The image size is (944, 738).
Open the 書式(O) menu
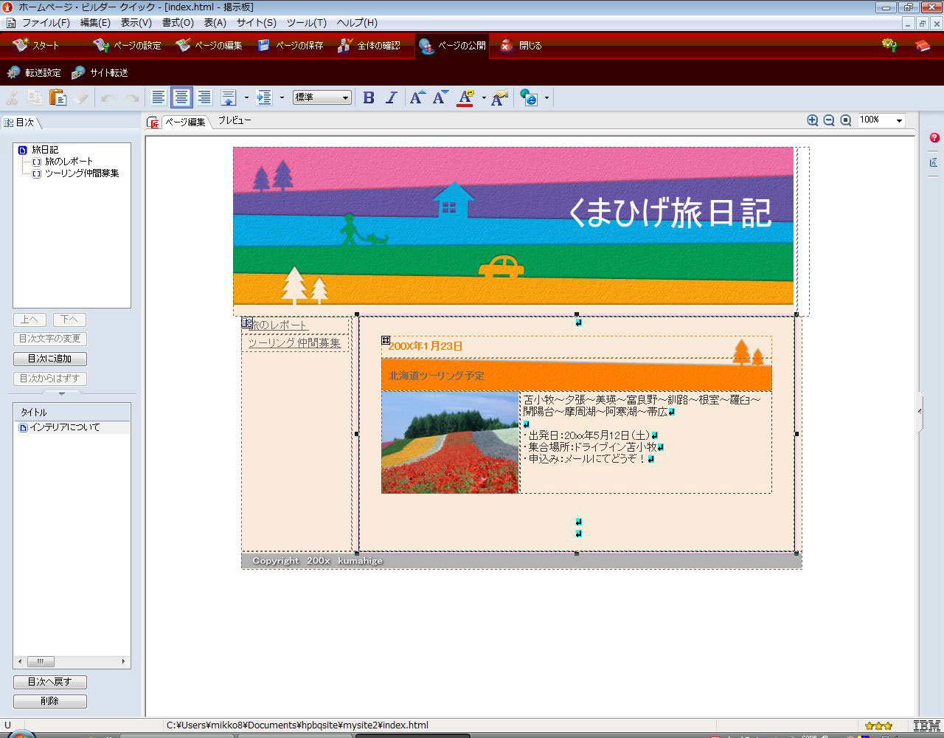pos(178,23)
